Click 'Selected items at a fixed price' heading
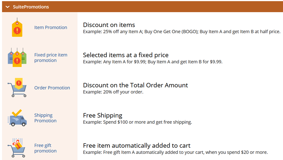This screenshot has width=283, height=160. (x=126, y=55)
